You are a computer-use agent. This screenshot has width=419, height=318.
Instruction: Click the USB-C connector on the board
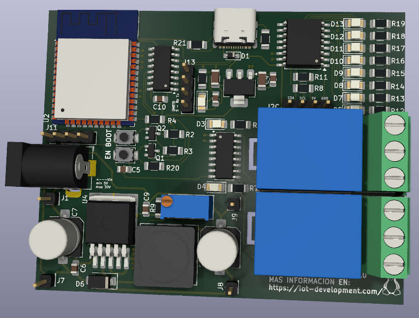pos(235,28)
